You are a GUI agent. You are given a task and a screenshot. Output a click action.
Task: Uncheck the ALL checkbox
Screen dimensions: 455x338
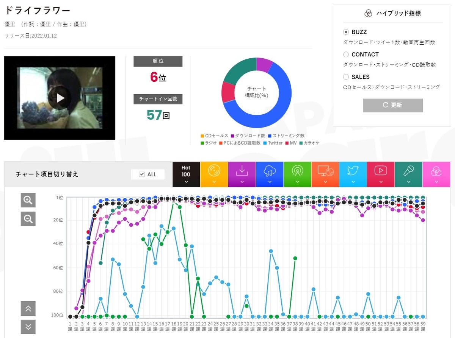pyautogui.click(x=142, y=174)
